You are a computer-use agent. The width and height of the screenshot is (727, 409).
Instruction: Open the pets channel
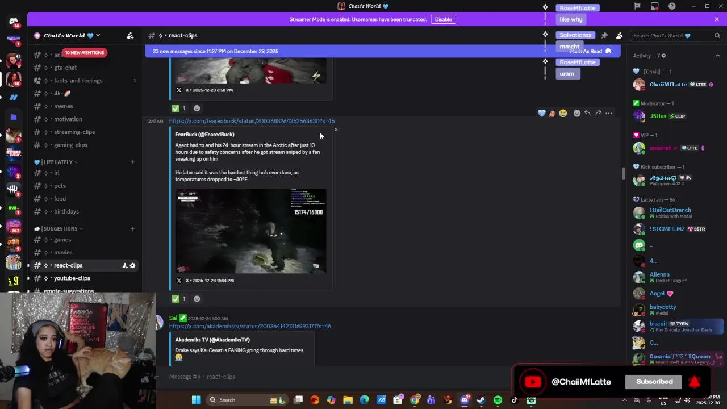(x=85, y=186)
